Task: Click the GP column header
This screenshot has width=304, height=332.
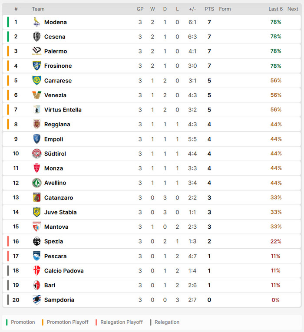Action: (x=140, y=9)
